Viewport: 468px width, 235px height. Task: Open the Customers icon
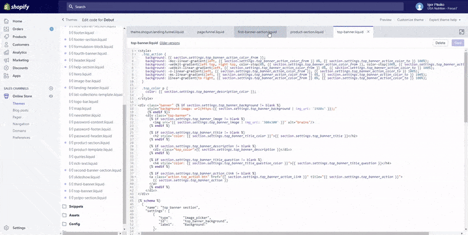pos(6,44)
